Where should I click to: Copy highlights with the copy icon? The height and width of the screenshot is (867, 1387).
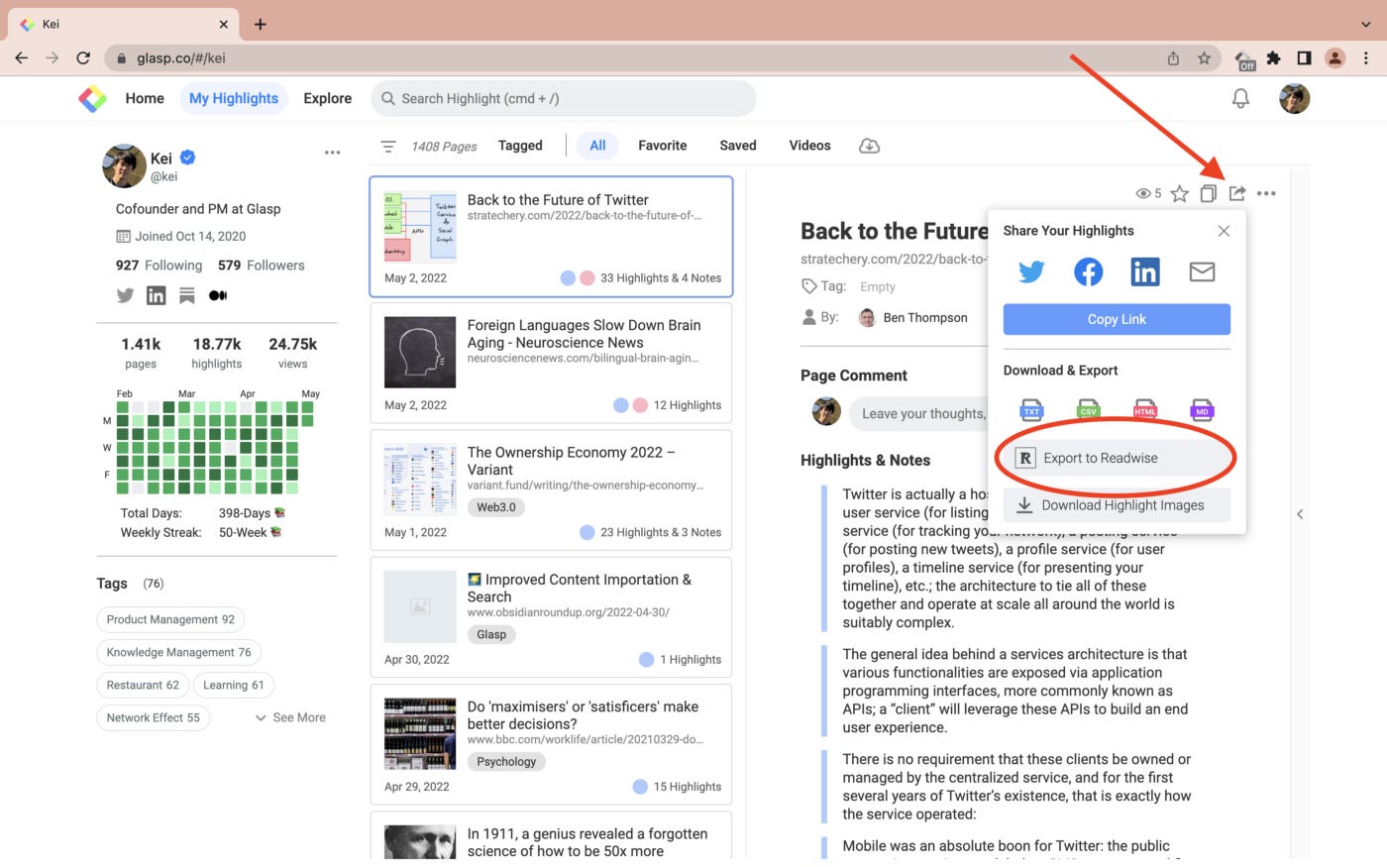click(x=1208, y=193)
